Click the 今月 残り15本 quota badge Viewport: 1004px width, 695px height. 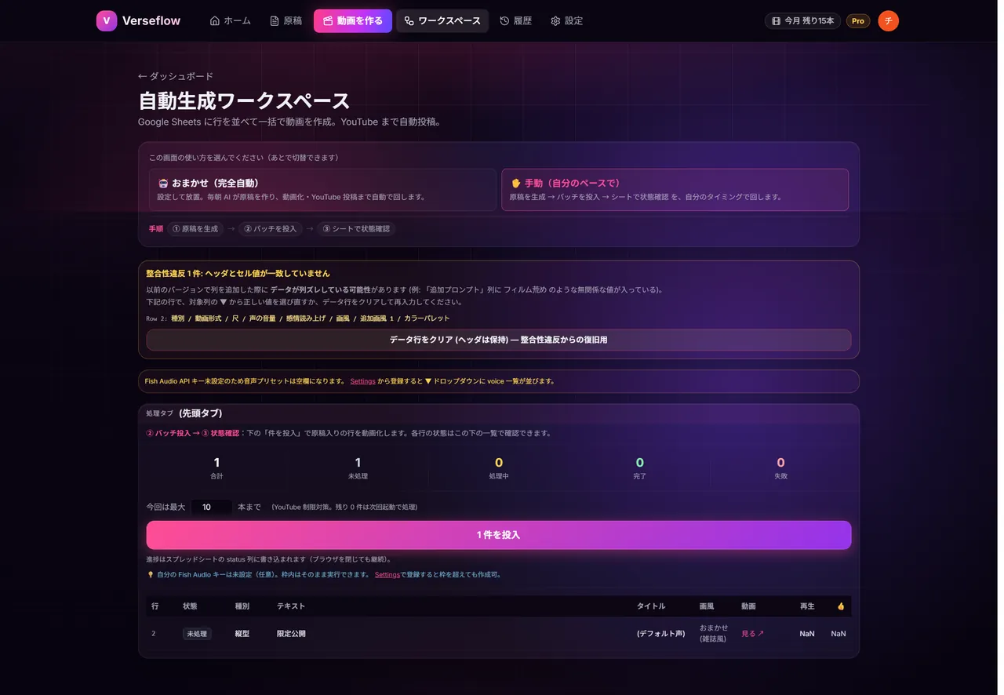click(802, 21)
